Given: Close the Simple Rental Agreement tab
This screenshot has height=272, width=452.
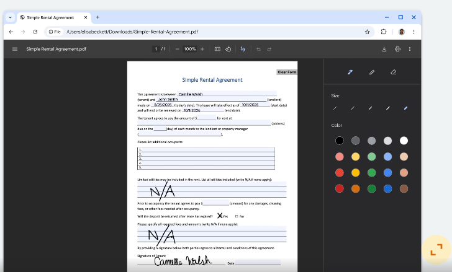Looking at the screenshot, I should 86,17.
